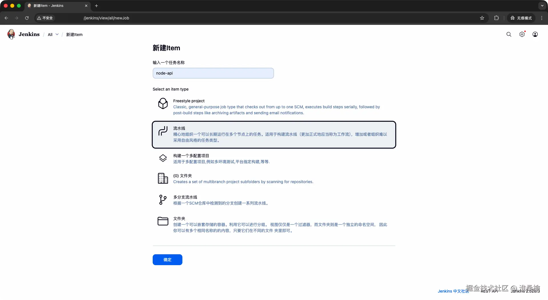Reload the Jenkins page
This screenshot has width=548, height=300.
[27, 18]
